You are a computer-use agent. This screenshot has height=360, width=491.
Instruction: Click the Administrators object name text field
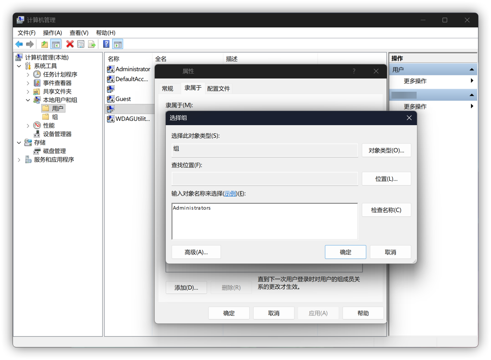[x=265, y=221]
